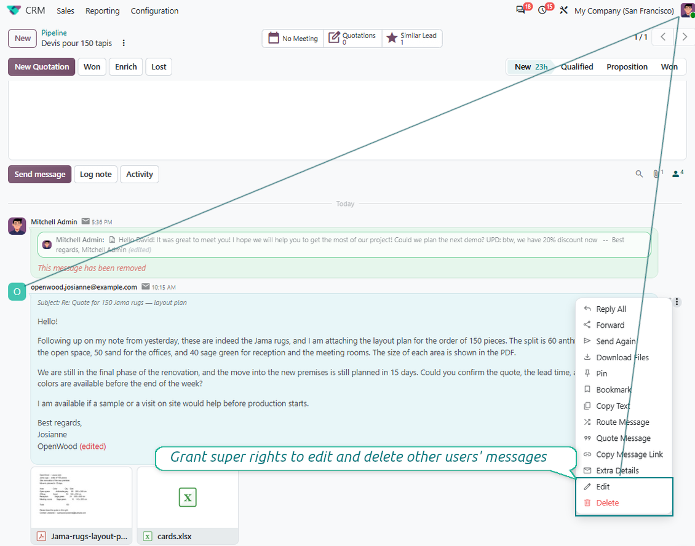Open the CRM app logo icon
Viewport: 695px width, 546px height.
click(14, 10)
